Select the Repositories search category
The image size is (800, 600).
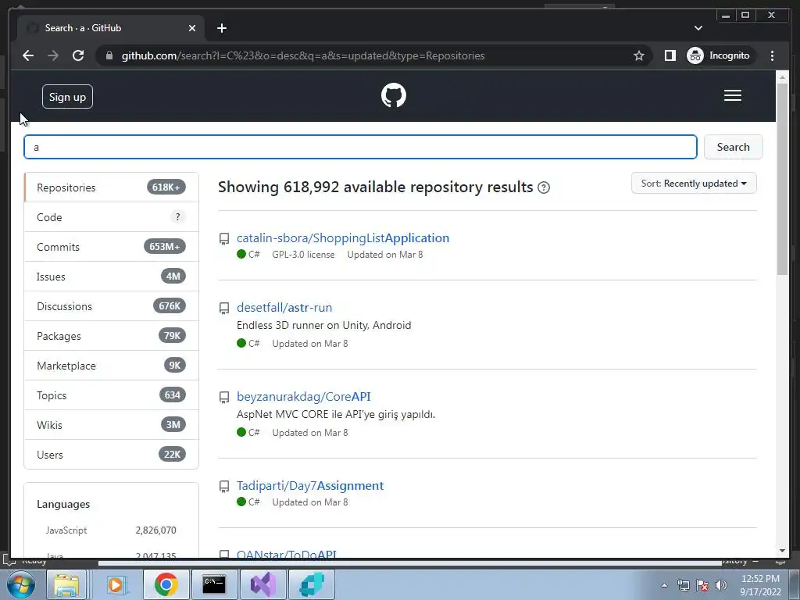click(x=111, y=187)
